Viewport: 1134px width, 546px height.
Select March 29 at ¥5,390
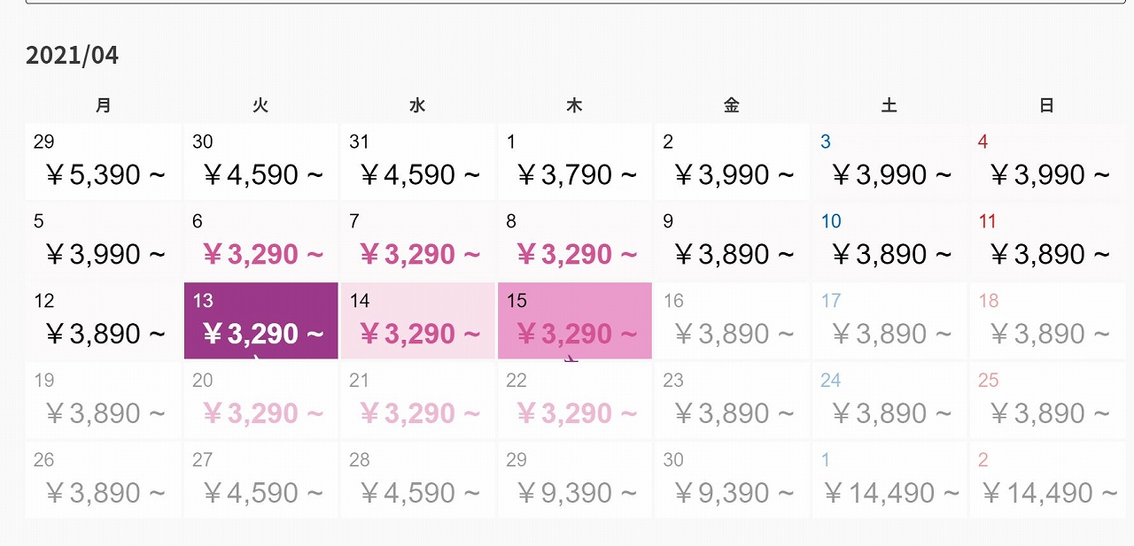pyautogui.click(x=104, y=161)
